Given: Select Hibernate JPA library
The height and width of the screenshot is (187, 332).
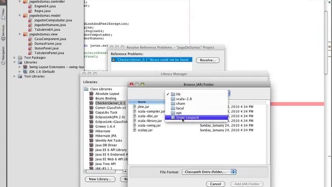Looking at the screenshot, I should [x=106, y=136].
